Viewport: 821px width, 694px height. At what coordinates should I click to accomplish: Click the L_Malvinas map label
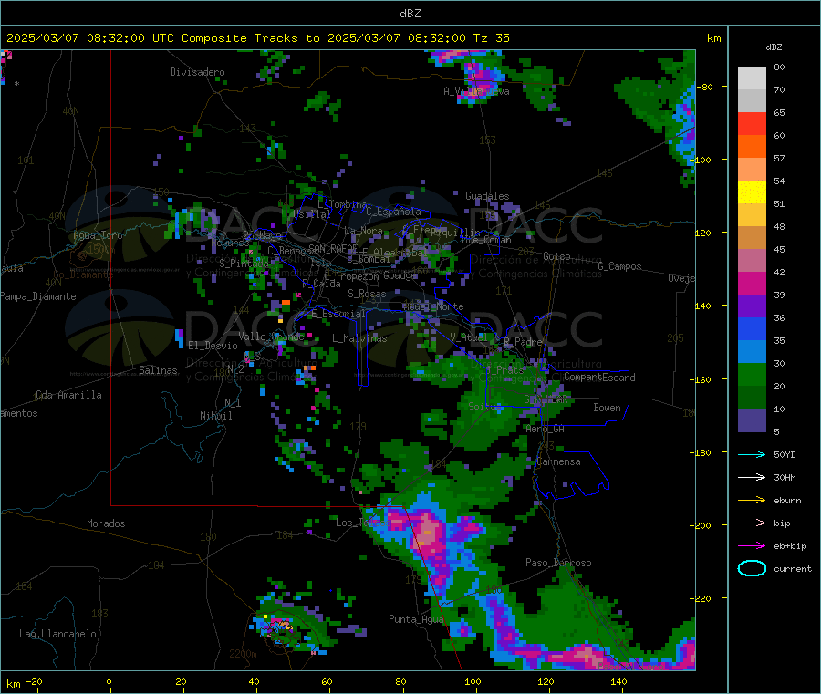(x=359, y=338)
